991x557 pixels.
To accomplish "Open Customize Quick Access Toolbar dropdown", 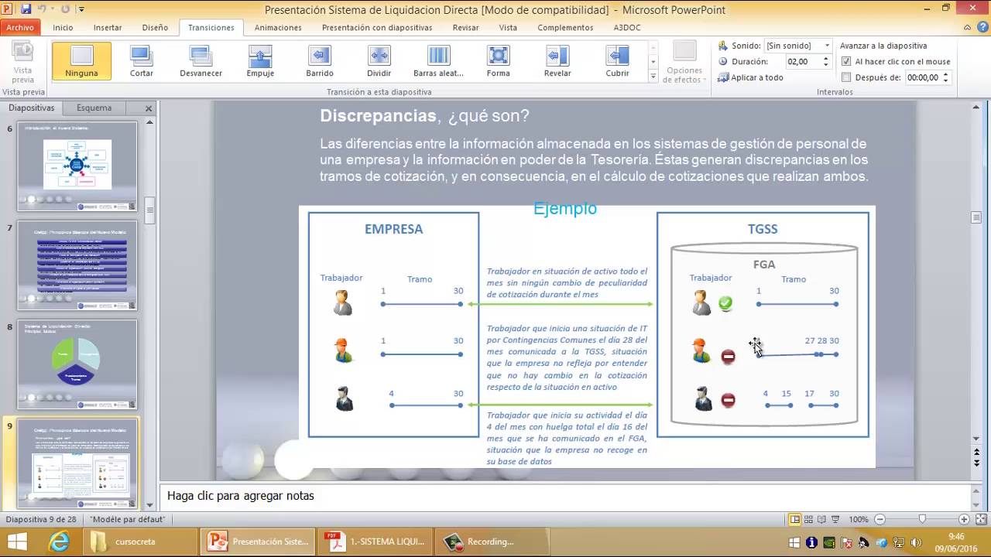I will tap(81, 9).
